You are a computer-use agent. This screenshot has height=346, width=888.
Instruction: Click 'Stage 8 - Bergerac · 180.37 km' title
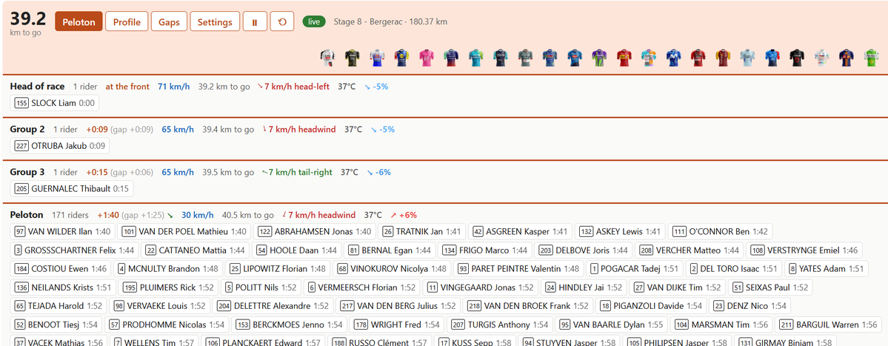pyautogui.click(x=390, y=21)
